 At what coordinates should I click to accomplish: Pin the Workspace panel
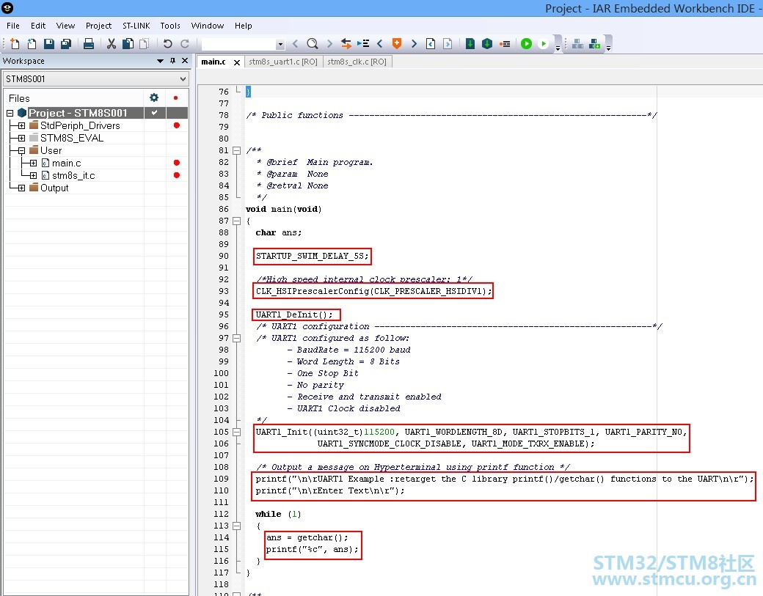172,61
